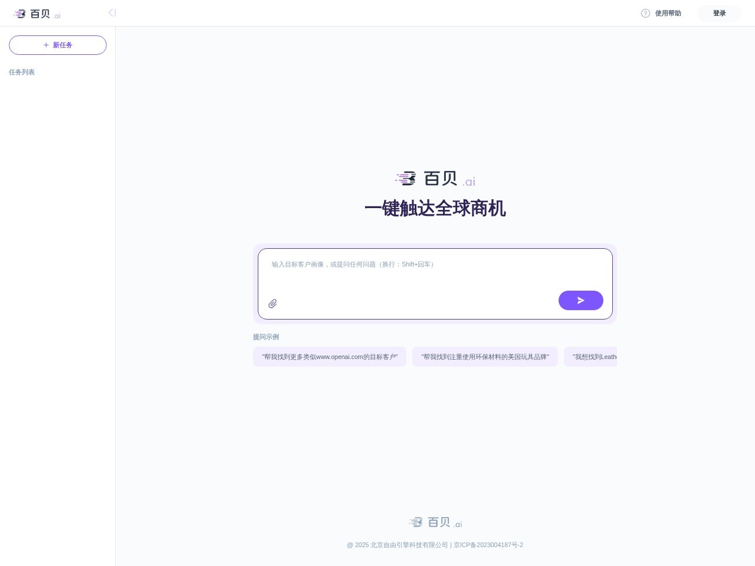
Task: Click the 京ICP备2023004187号-2 footer link
Action: (488, 545)
